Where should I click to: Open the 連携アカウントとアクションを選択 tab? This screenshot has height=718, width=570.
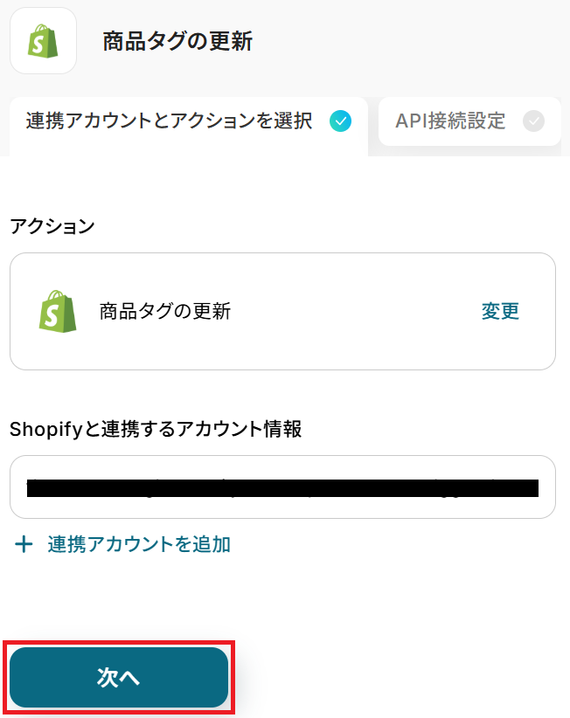(169, 121)
